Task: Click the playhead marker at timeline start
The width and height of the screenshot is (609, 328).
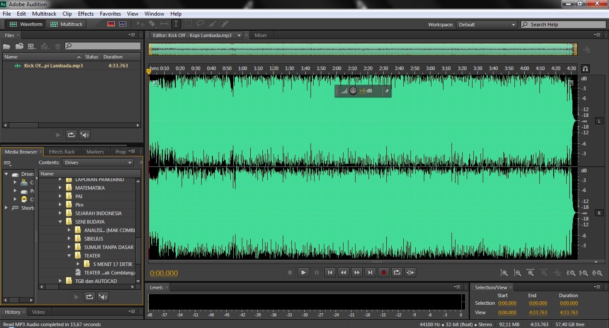Action: [x=149, y=71]
